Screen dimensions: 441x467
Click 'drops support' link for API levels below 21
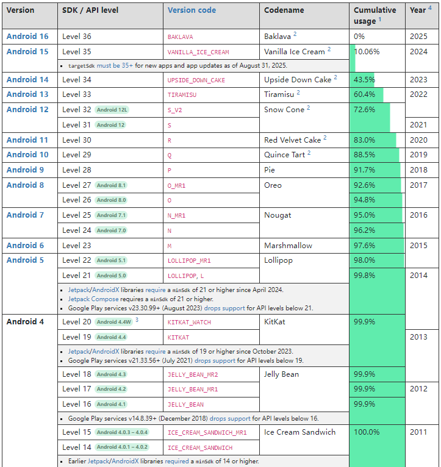[224, 308]
